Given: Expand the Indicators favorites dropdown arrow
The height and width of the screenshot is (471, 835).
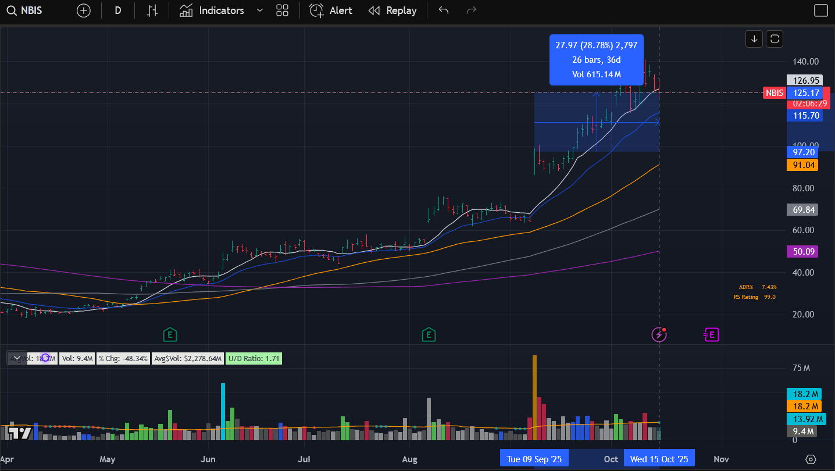Looking at the screenshot, I should point(260,10).
